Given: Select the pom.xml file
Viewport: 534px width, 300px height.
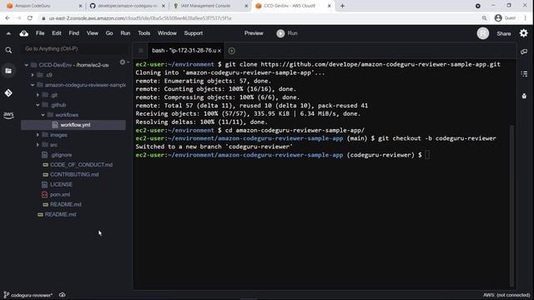Looking at the screenshot, I should pyautogui.click(x=59, y=194).
